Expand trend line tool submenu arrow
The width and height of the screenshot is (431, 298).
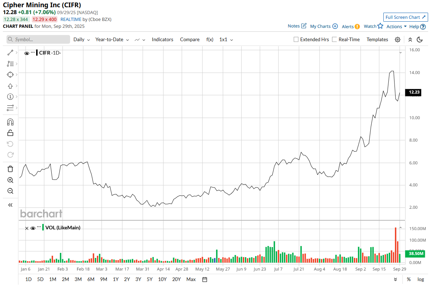[x=17, y=52]
